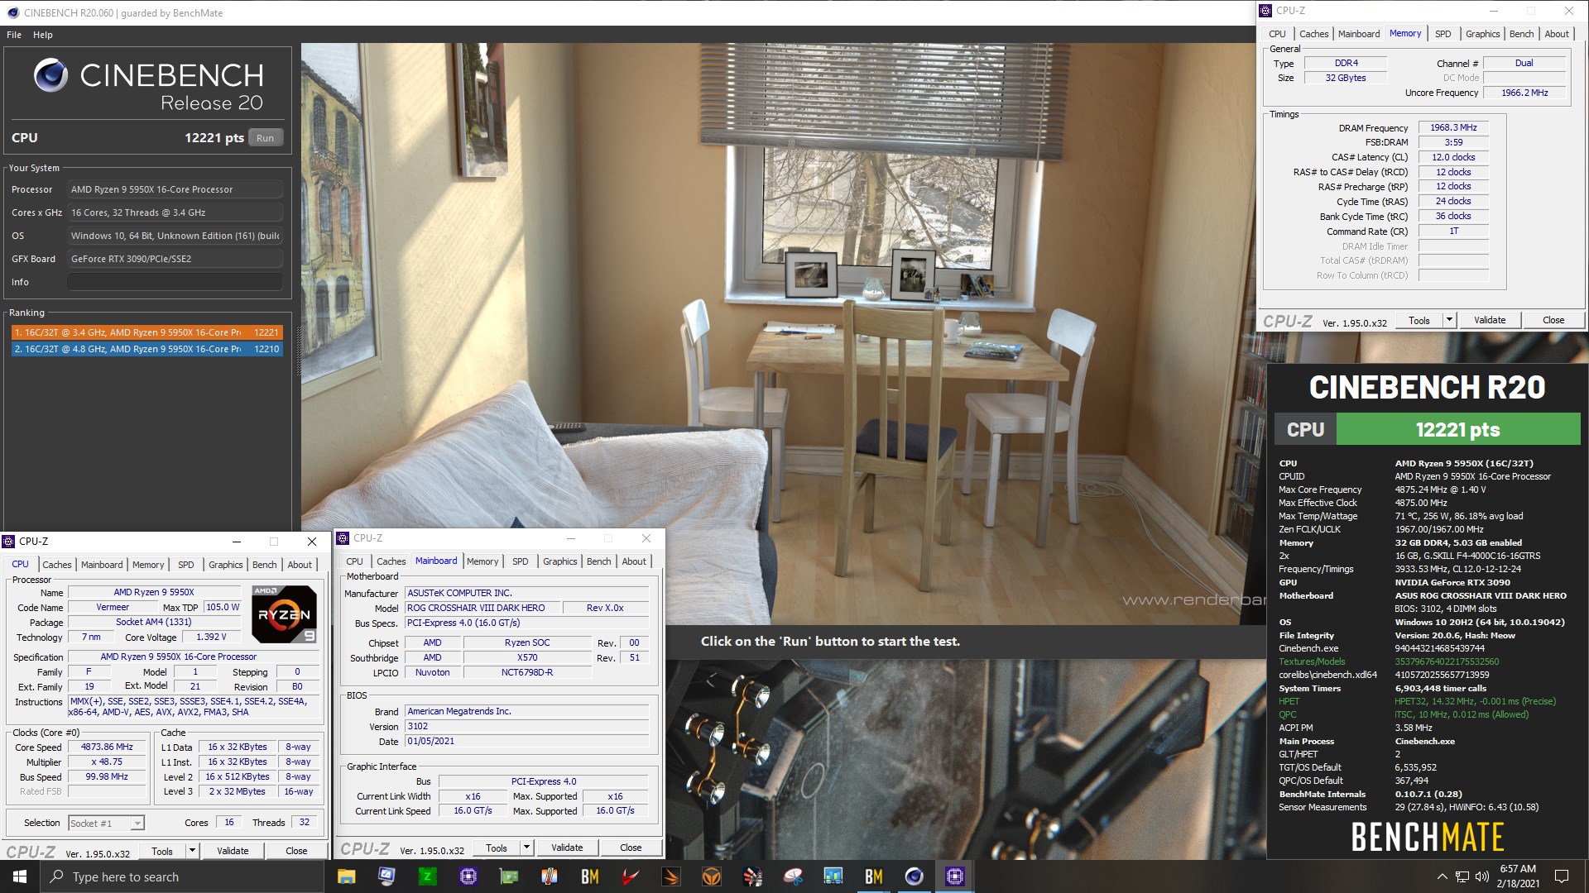Image resolution: width=1589 pixels, height=893 pixels.
Task: Show hidden tray icons chevron
Action: (1443, 876)
